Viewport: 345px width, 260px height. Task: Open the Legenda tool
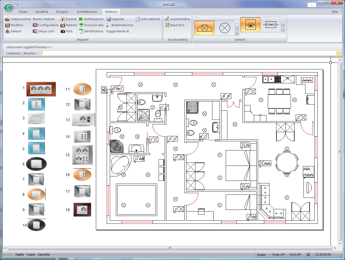[x=108, y=19]
